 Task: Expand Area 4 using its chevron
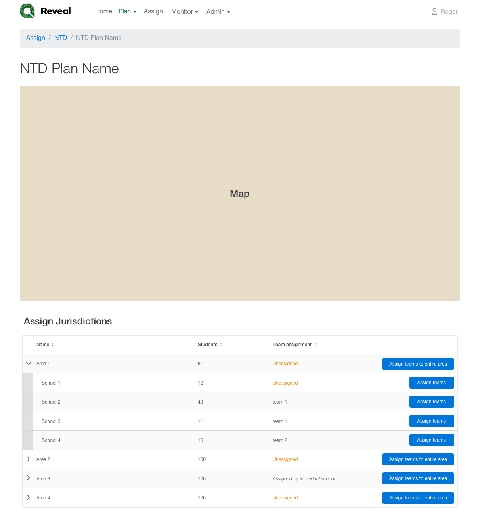(x=28, y=497)
